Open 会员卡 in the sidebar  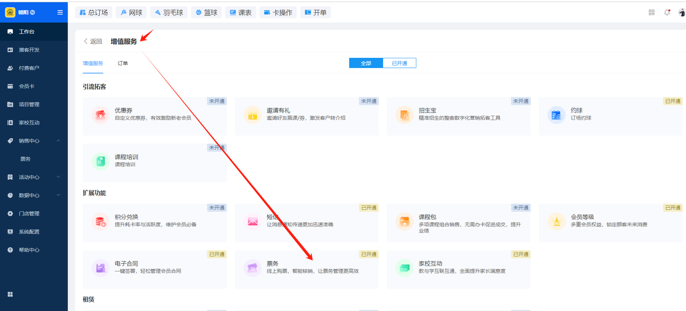27,86
